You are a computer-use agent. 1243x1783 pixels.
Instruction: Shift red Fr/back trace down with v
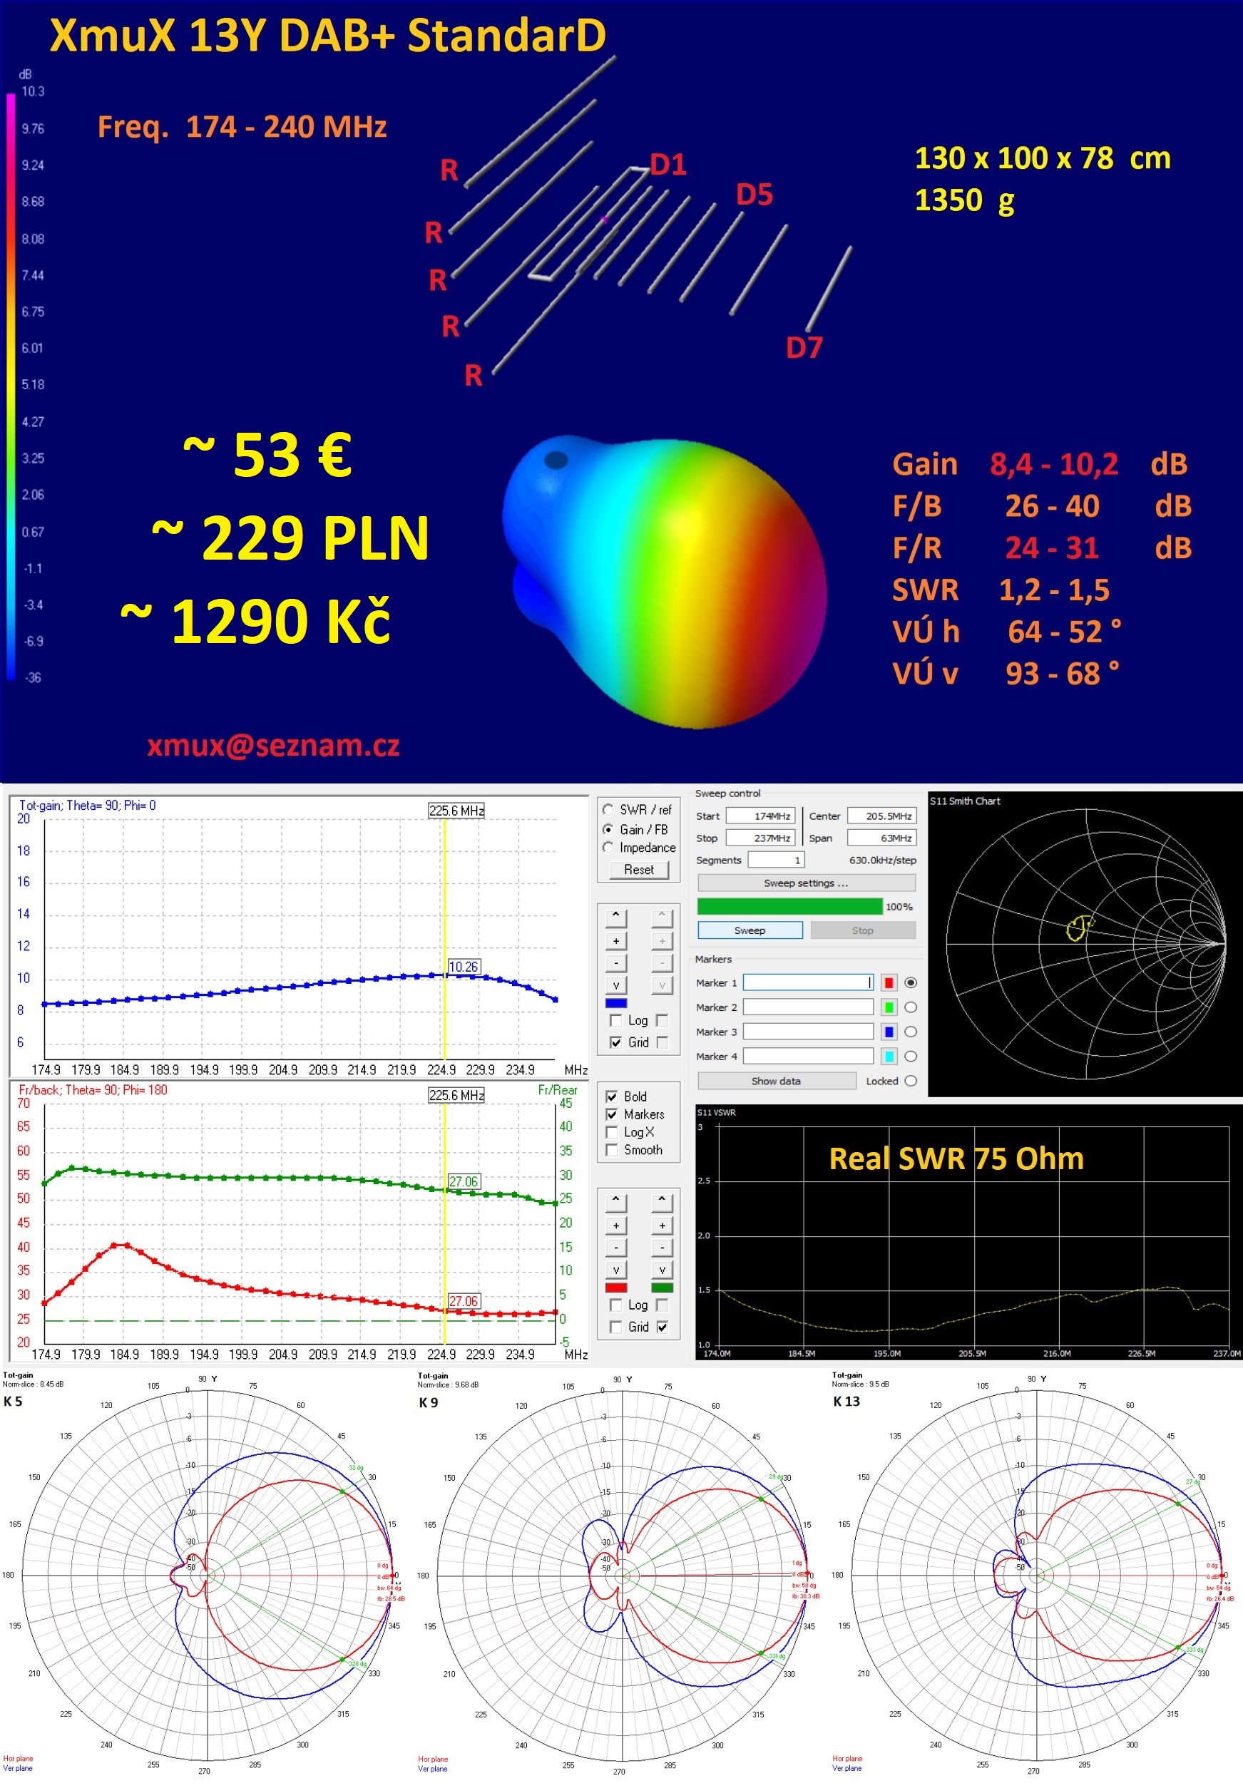[615, 1270]
